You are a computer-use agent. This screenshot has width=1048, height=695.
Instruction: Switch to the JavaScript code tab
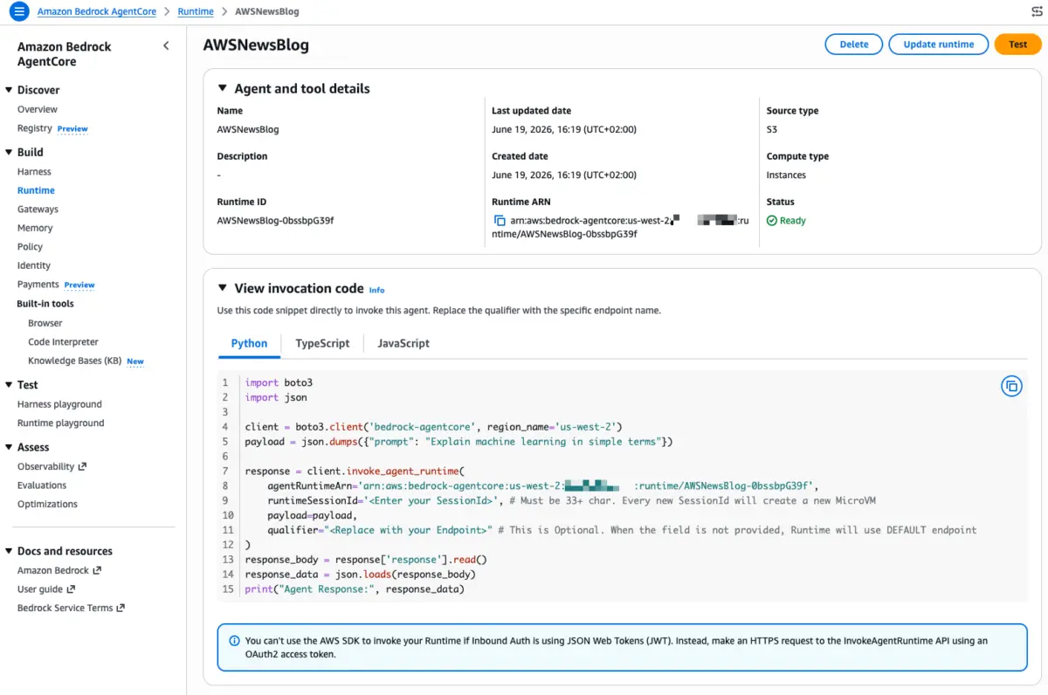403,343
